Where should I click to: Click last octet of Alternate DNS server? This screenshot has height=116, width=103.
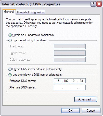(81, 87)
